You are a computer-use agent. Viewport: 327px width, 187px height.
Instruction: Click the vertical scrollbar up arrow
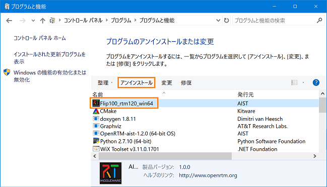pos(322,93)
